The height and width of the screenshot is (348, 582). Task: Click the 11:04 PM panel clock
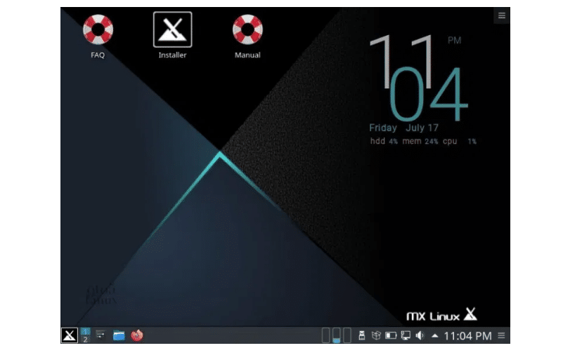click(x=467, y=336)
